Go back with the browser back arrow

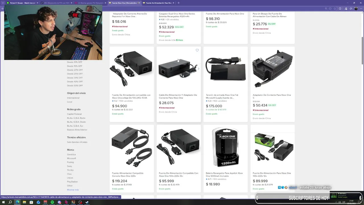coord(2,9)
